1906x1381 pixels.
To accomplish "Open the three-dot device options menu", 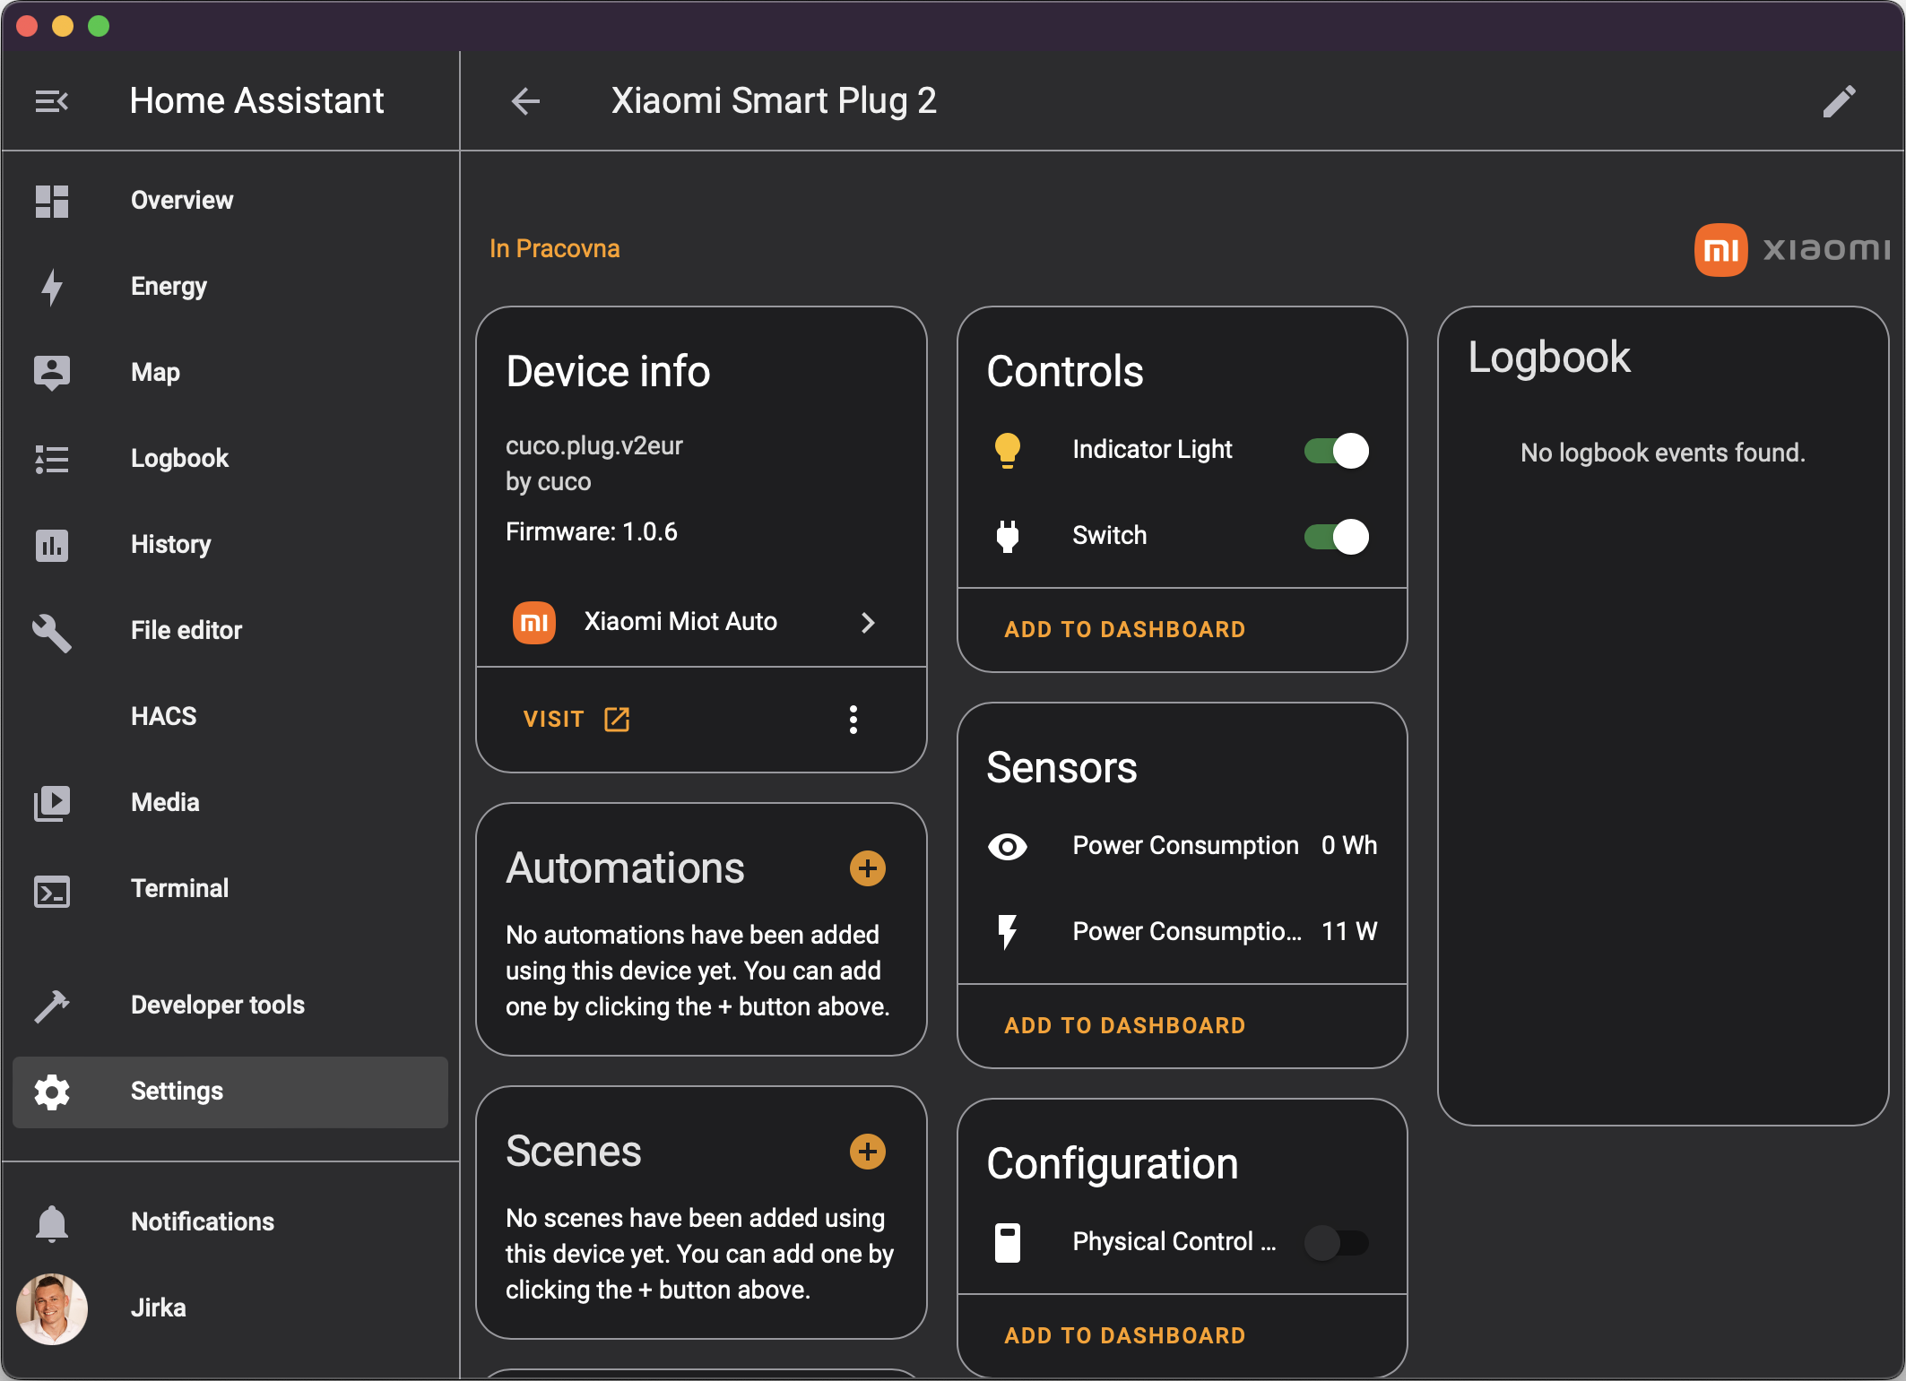I will (x=853, y=720).
